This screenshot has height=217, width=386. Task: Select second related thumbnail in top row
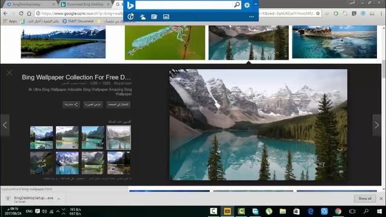tap(67, 137)
